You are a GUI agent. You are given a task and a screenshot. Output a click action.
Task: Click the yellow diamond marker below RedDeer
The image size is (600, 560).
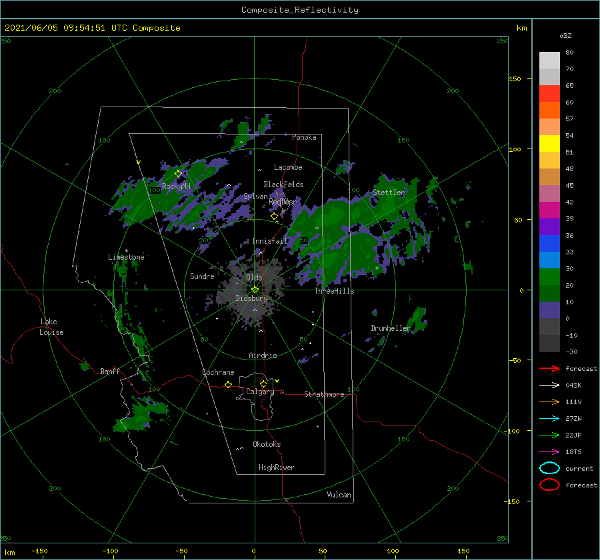tap(274, 216)
